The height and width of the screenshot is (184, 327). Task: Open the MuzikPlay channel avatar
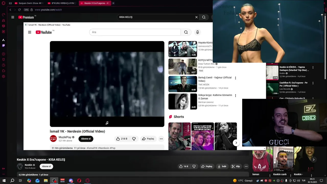point(53,139)
